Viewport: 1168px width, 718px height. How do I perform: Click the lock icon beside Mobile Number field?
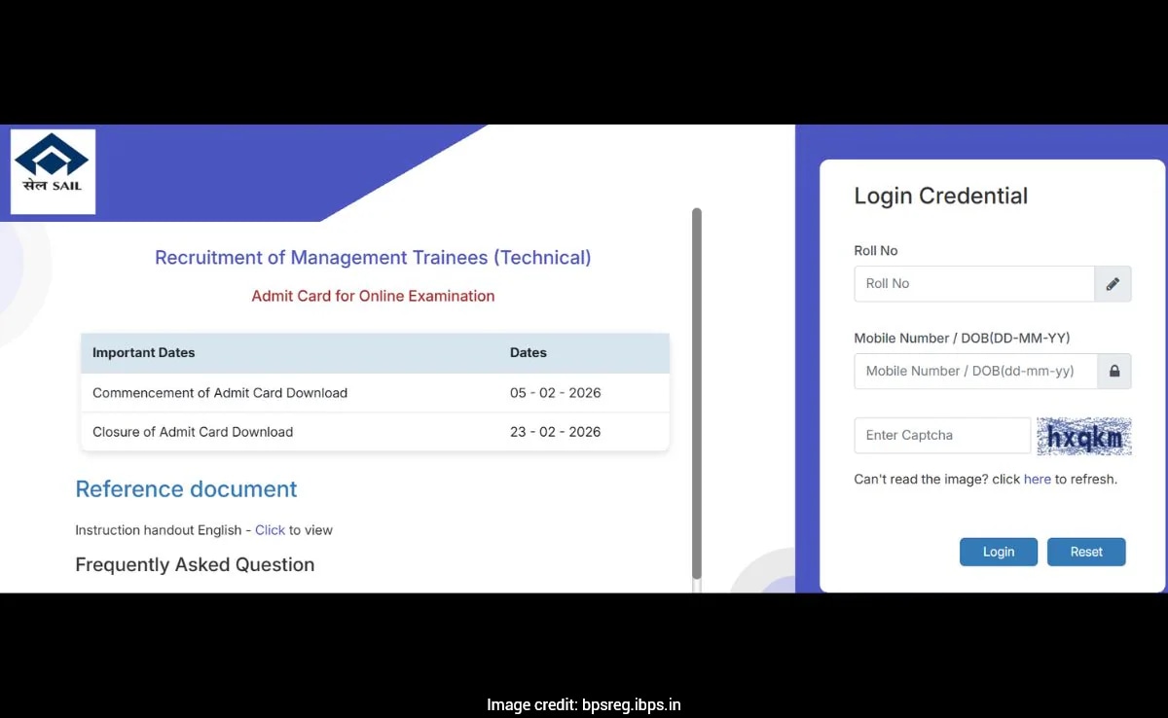(1113, 372)
